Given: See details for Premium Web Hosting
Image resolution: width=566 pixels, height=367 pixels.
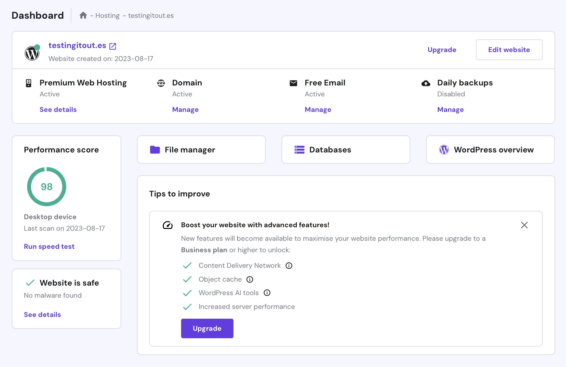Looking at the screenshot, I should pyautogui.click(x=58, y=110).
